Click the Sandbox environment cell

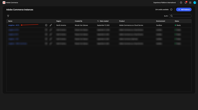click(159, 25)
